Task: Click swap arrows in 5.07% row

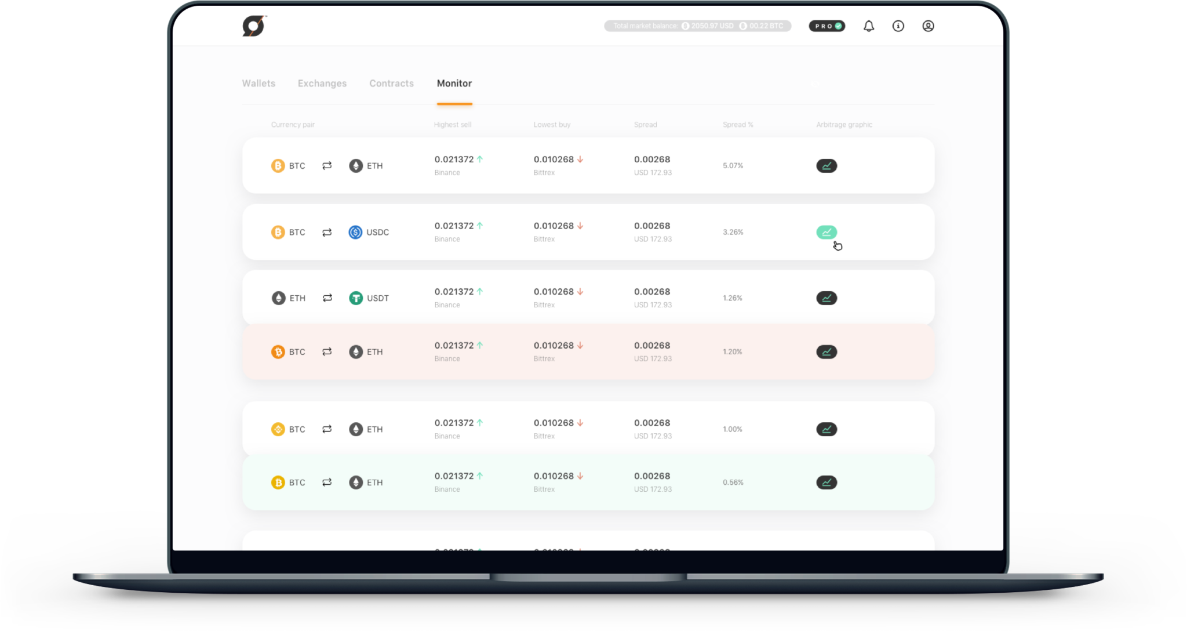Action: [x=327, y=166]
